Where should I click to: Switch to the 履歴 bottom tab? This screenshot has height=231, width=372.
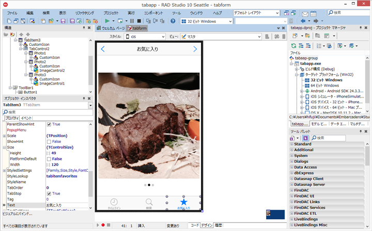click(218, 225)
